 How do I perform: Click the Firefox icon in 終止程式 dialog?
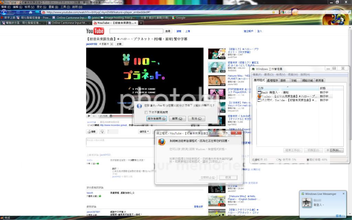point(162,142)
